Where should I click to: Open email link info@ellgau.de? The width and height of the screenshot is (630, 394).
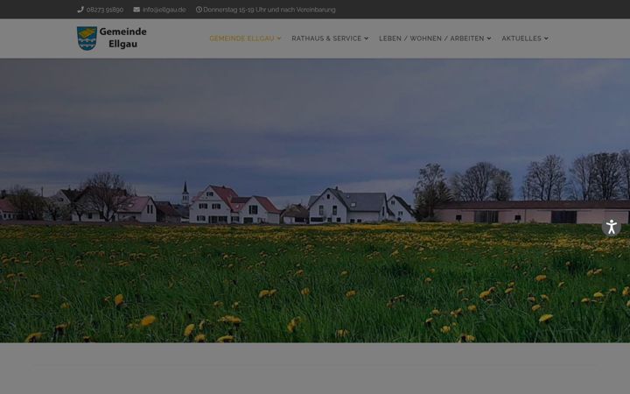coord(164,10)
